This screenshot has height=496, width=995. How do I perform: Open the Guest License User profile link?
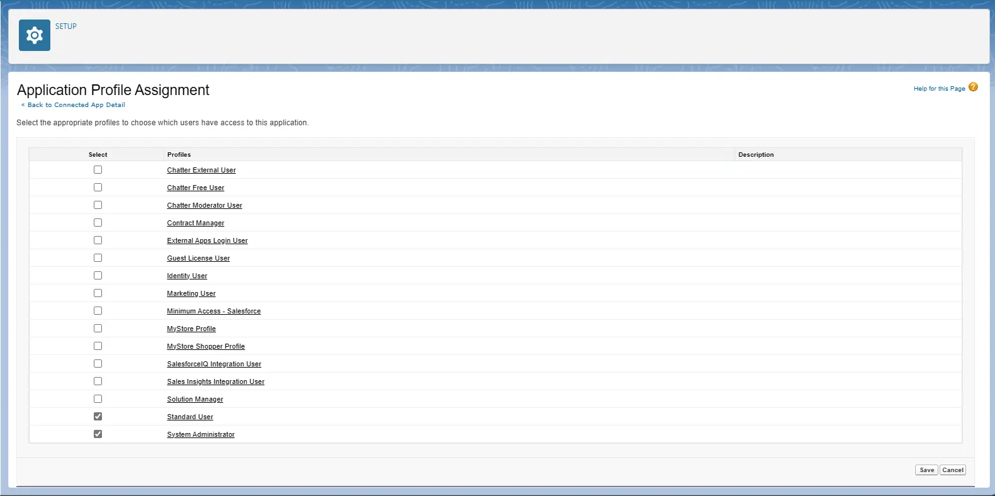[x=198, y=258]
